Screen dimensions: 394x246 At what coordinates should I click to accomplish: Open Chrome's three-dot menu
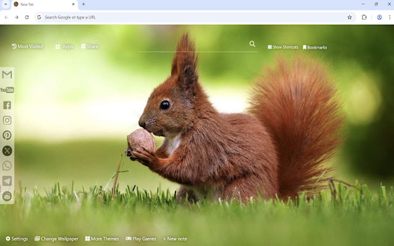389,17
